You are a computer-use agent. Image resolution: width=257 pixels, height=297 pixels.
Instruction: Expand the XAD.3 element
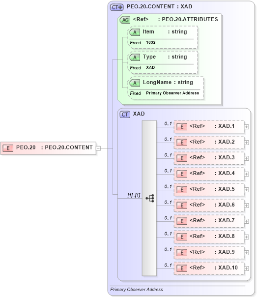click(246, 158)
